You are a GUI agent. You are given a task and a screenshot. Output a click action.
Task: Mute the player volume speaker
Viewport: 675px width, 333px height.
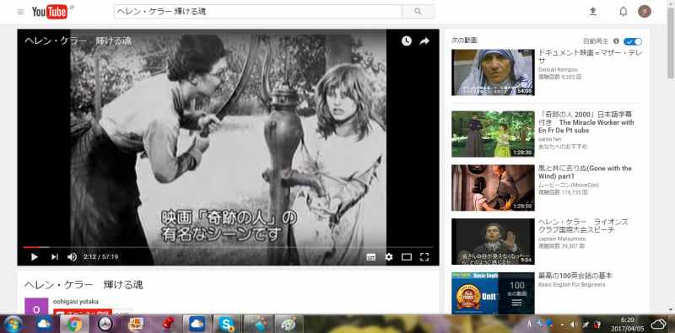(x=72, y=257)
